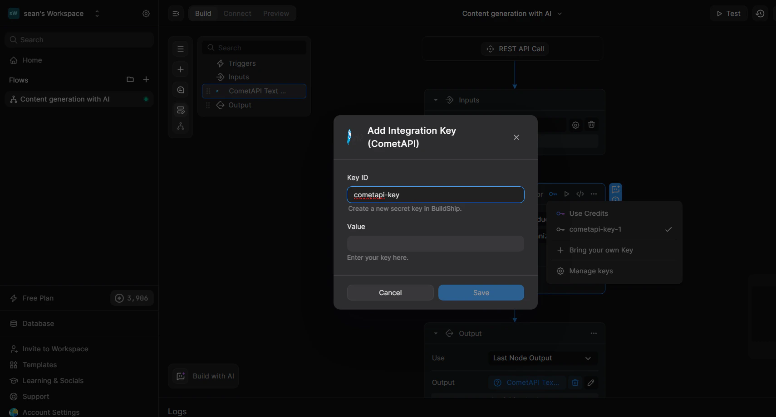Open Output node more options ellipsis
This screenshot has height=417, width=776.
594,334
